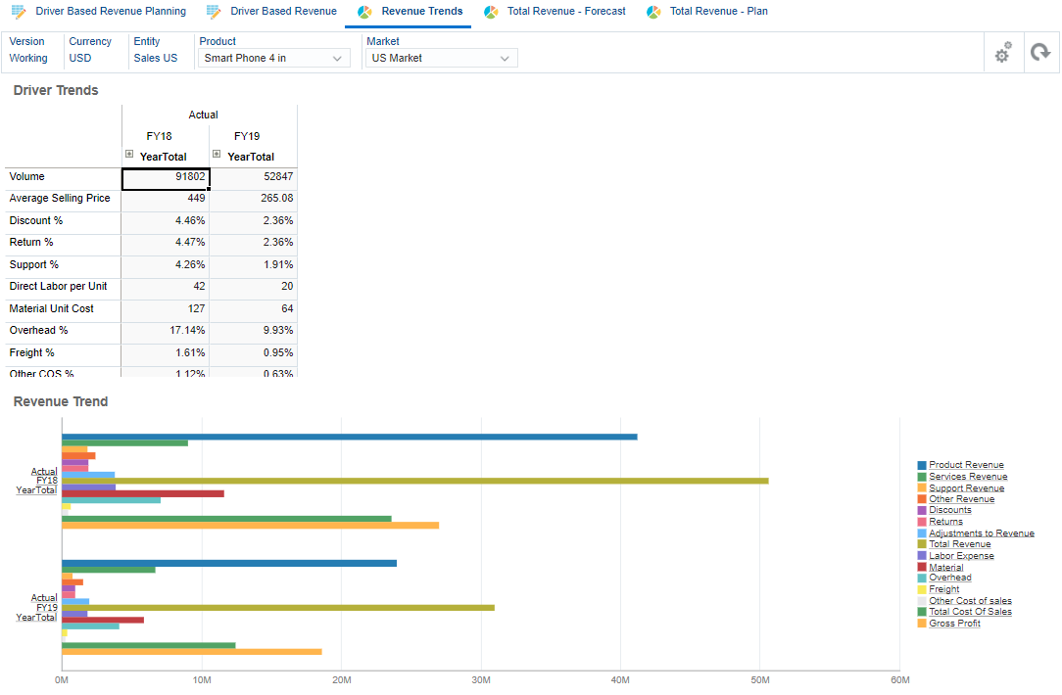Click the pie chart icon on Revenue Trends tab
This screenshot has height=695, width=1062.
click(362, 12)
